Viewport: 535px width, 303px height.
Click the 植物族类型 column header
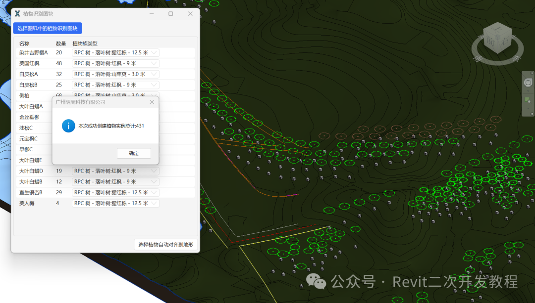[x=85, y=43]
